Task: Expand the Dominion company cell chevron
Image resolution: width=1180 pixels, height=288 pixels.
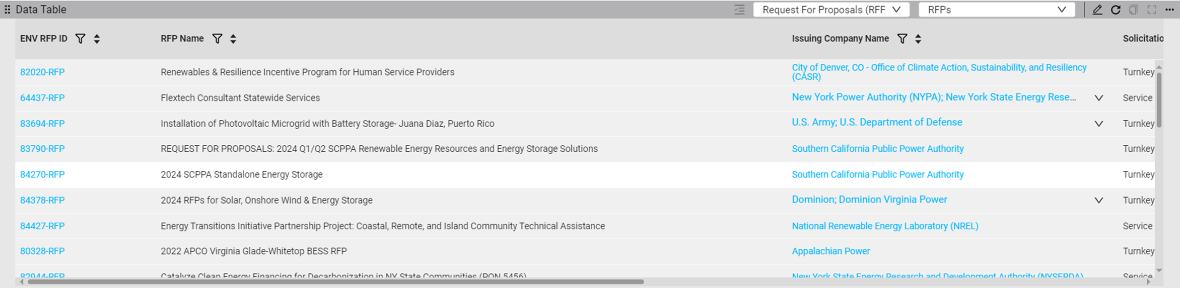Action: [x=1098, y=200]
